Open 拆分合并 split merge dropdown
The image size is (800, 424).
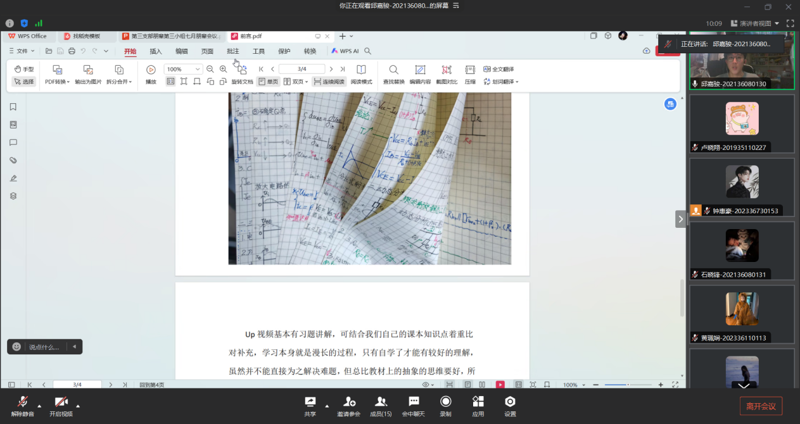pyautogui.click(x=119, y=75)
